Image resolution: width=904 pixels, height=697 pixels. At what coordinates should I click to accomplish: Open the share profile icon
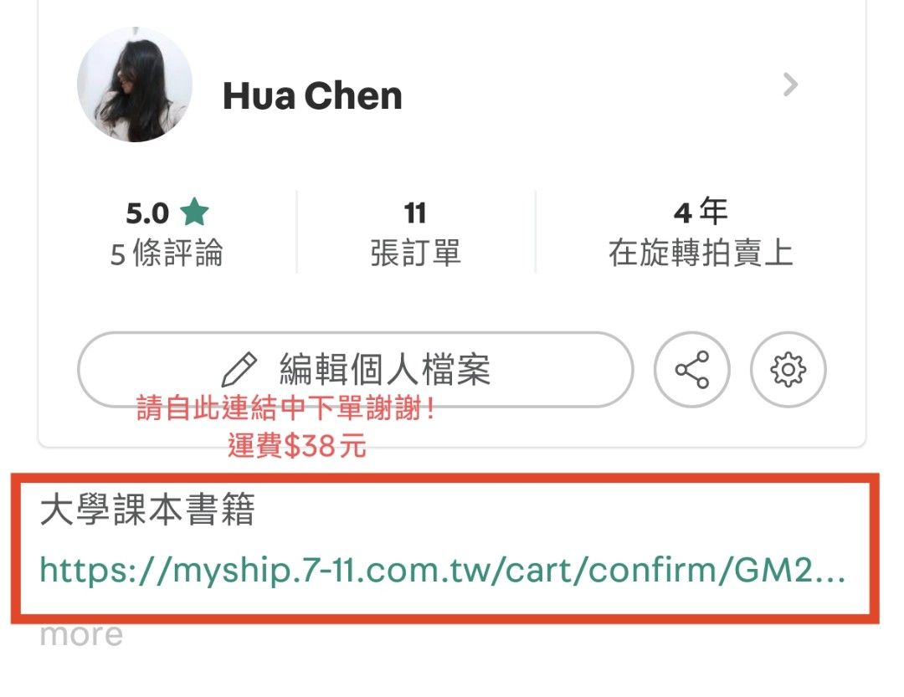692,370
